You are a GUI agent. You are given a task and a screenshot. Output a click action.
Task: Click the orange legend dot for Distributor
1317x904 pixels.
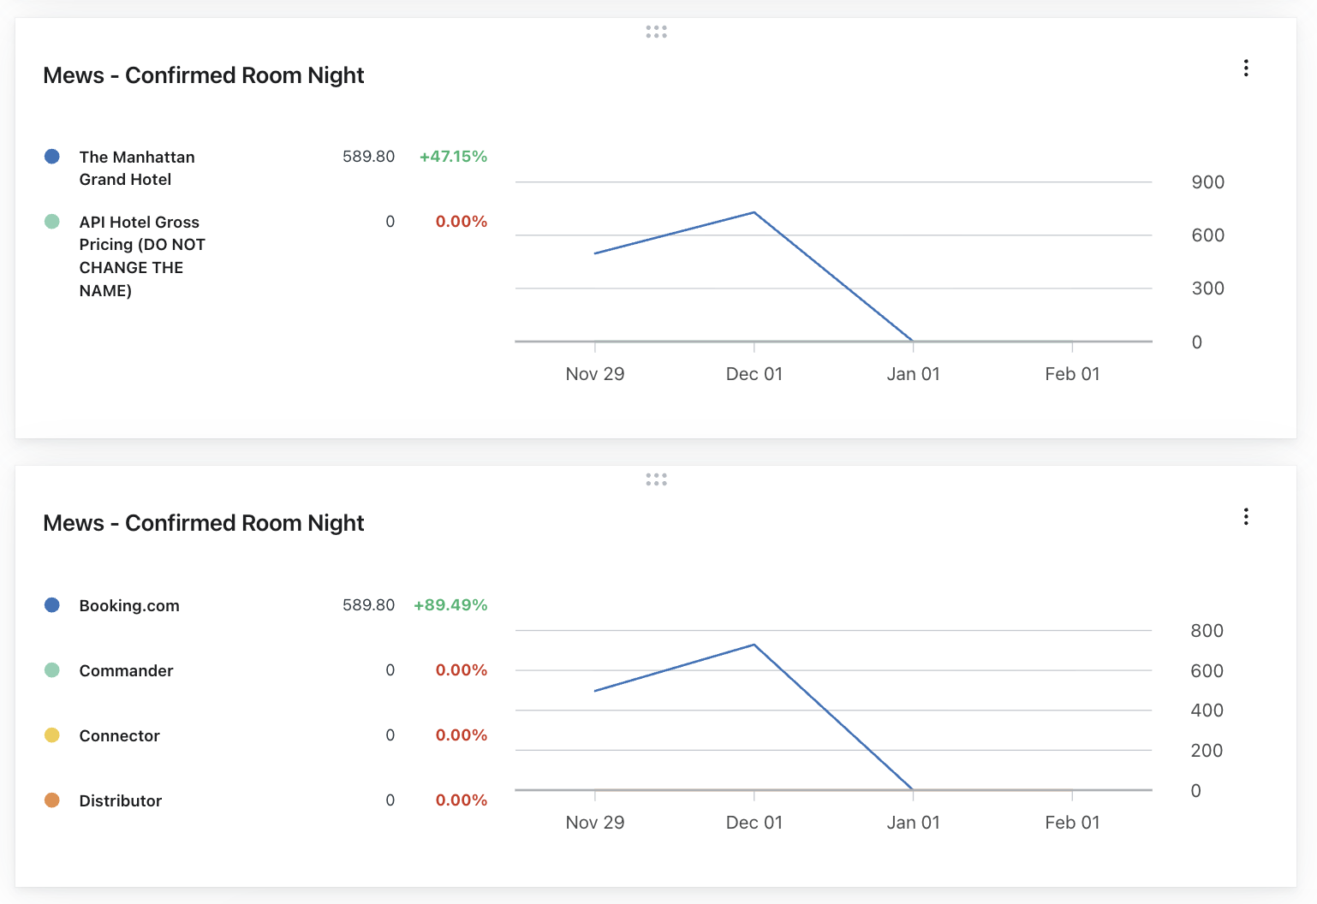pos(52,800)
